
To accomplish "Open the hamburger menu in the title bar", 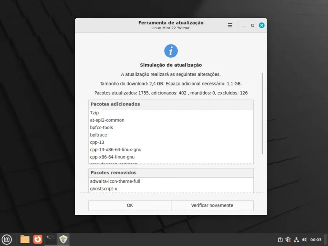I will [x=230, y=25].
